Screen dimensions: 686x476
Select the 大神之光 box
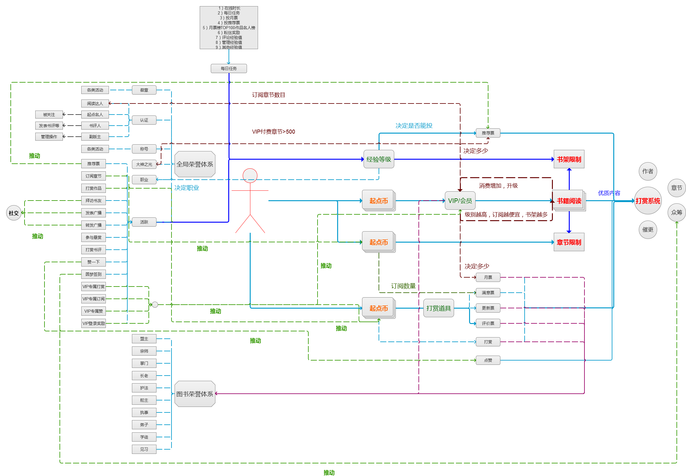click(144, 164)
